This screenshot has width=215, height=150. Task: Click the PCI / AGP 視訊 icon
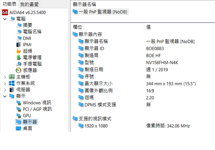pyautogui.click(x=19, y=109)
